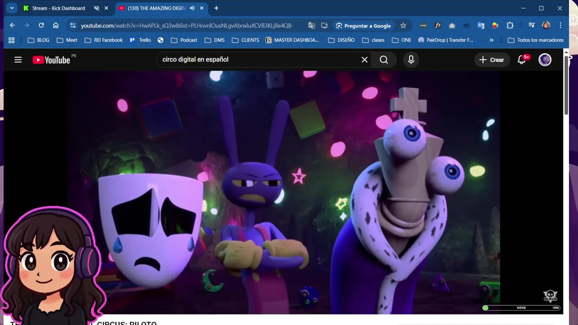
Task: Open the speaker volume extension
Action: (466, 26)
